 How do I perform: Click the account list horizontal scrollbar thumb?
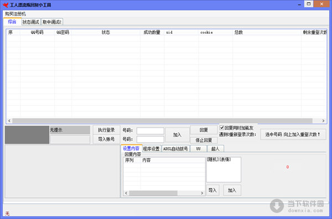point(162,121)
